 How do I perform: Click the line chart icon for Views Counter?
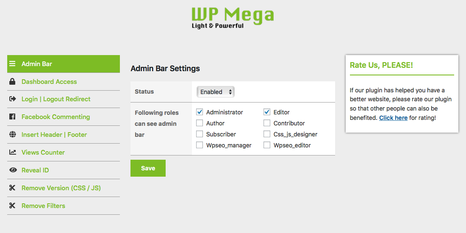point(12,152)
